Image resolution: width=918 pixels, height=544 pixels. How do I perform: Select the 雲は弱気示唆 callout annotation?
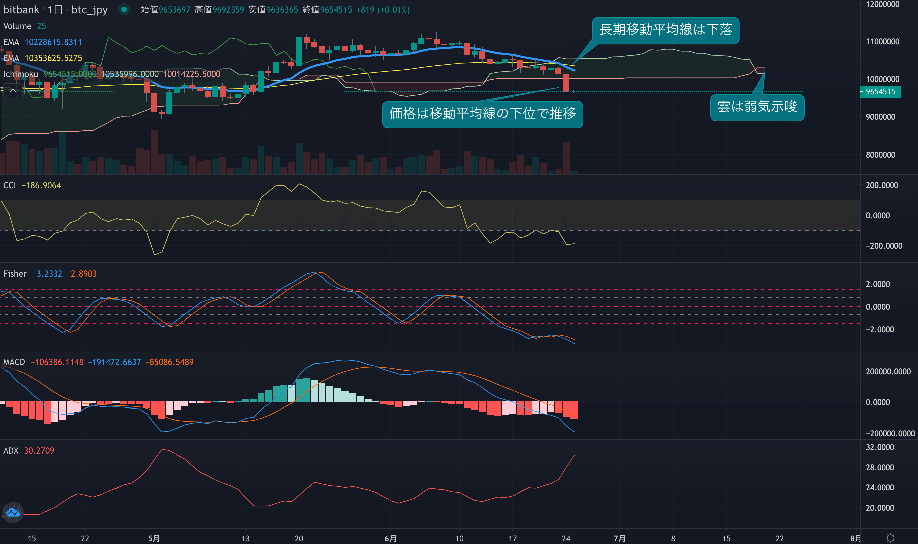tap(757, 107)
